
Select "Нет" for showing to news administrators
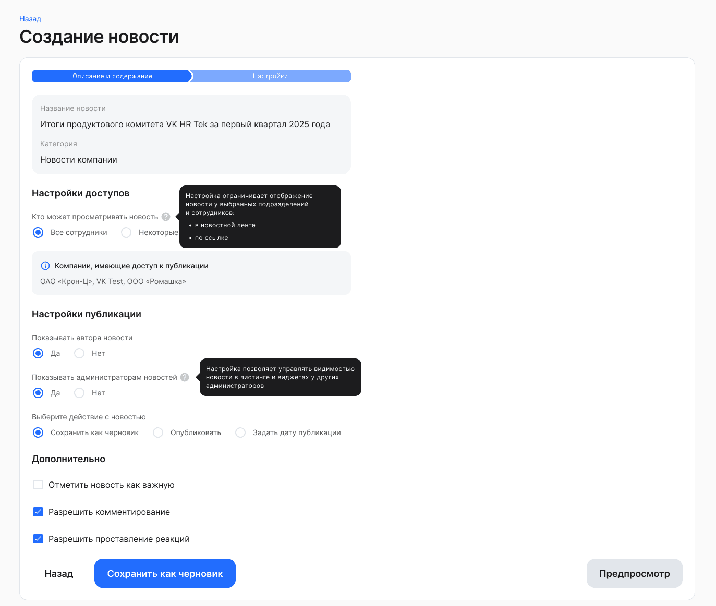pyautogui.click(x=79, y=393)
